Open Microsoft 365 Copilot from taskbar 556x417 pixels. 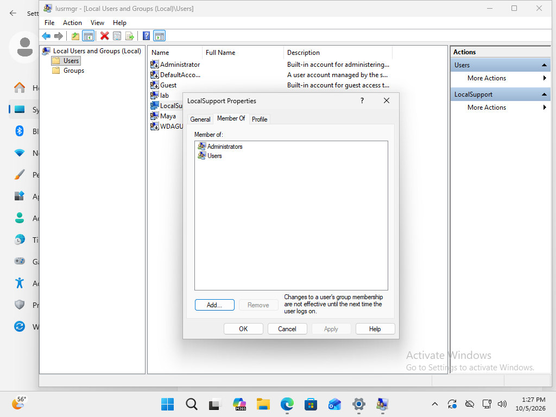pos(239,404)
